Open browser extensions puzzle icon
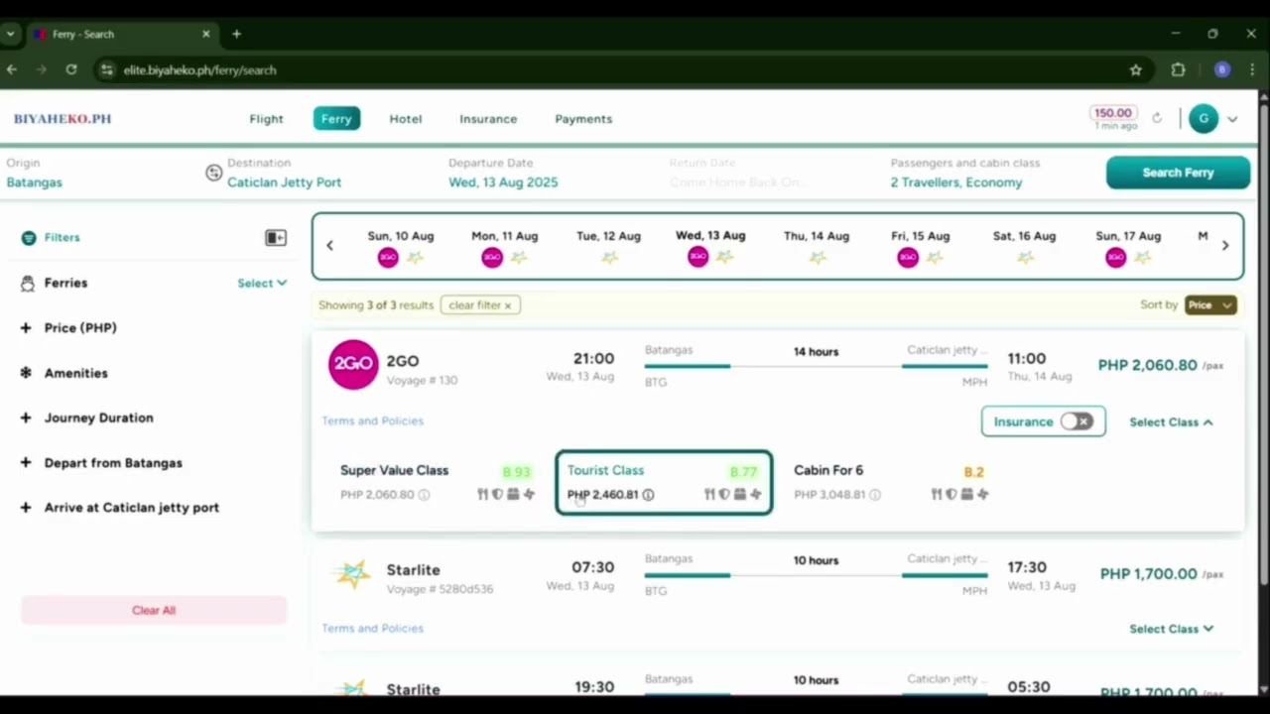This screenshot has width=1270, height=714. [1179, 69]
